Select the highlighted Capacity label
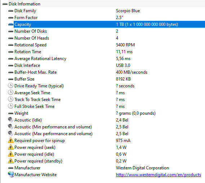The width and height of the screenshot is (205, 183). pyautogui.click(x=23, y=24)
